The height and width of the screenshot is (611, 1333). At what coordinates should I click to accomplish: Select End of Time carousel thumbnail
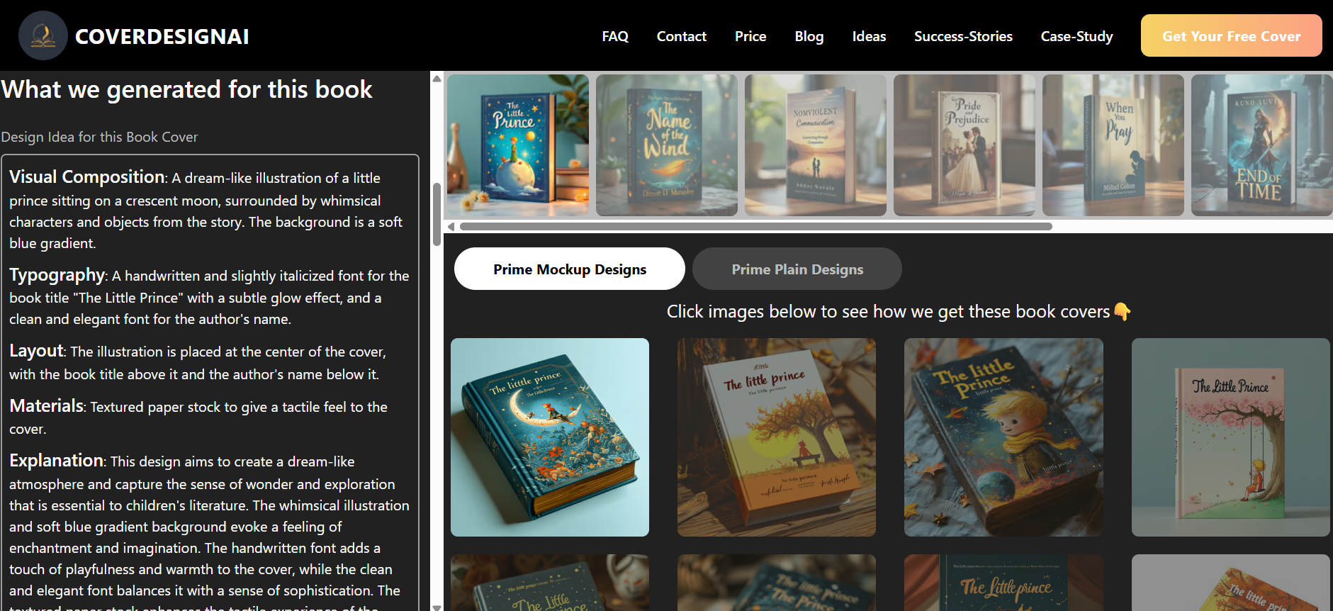1261,145
